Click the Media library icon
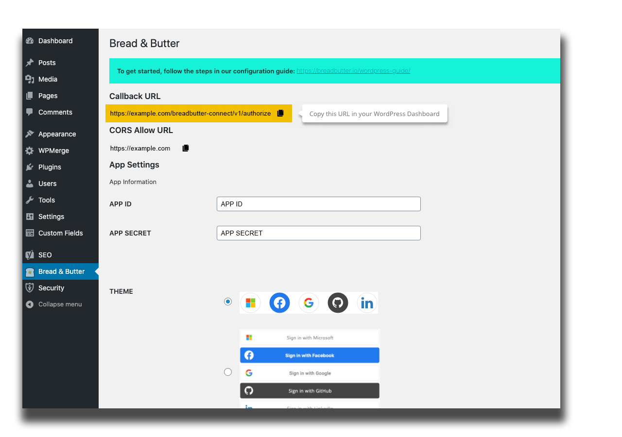Viewport: 622px width, 437px height. pyautogui.click(x=30, y=79)
